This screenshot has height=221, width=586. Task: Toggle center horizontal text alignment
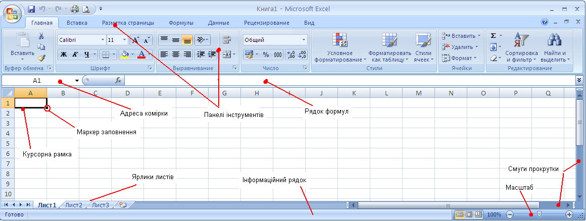[175, 54]
